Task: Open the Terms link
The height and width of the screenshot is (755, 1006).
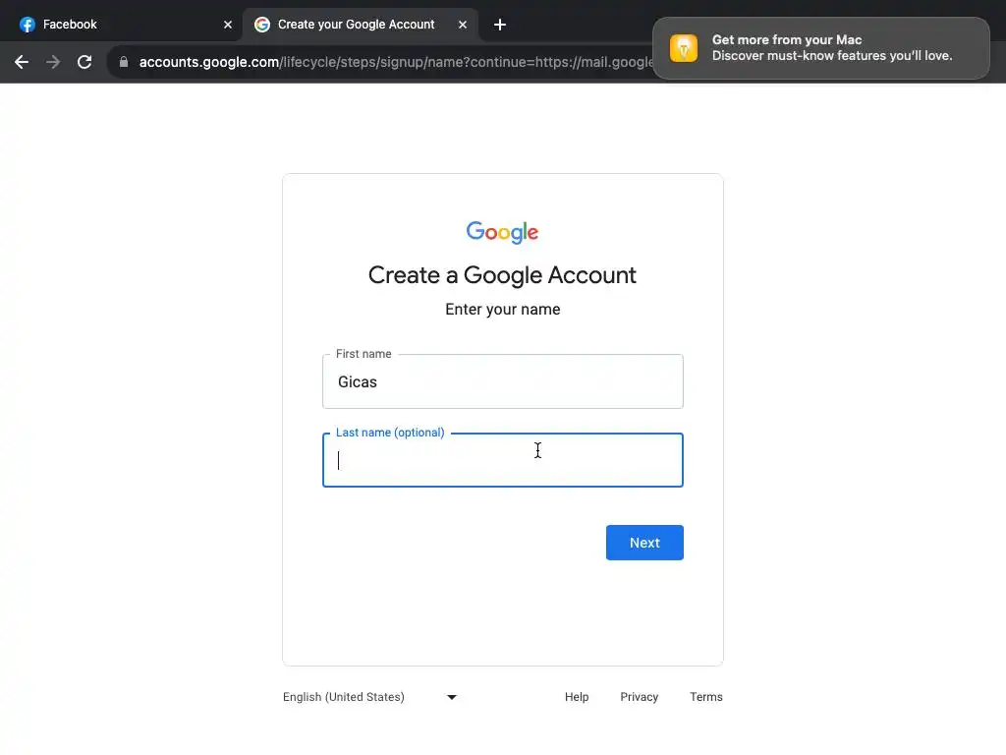Action: [x=705, y=697]
